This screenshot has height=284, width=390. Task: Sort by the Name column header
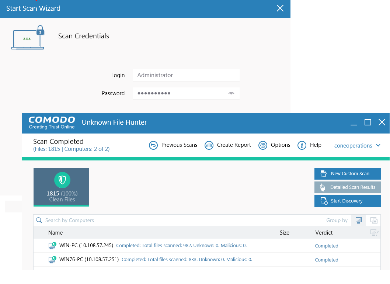pyautogui.click(x=55, y=233)
